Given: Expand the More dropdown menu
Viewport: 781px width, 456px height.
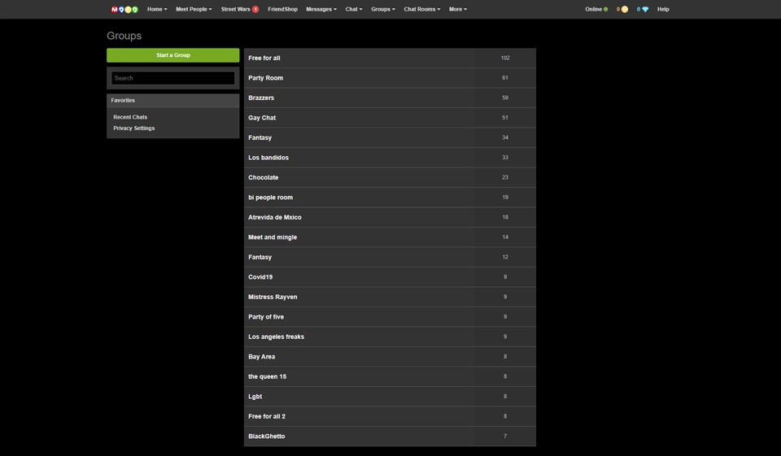Looking at the screenshot, I should (457, 10).
